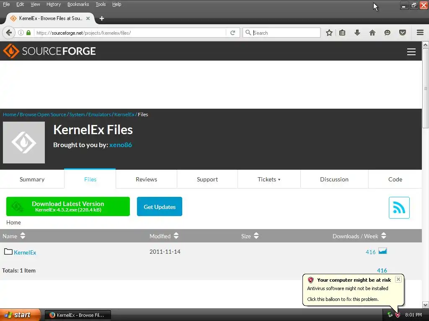Open the Windows start button
This screenshot has width=429, height=321.
pyautogui.click(x=20, y=315)
